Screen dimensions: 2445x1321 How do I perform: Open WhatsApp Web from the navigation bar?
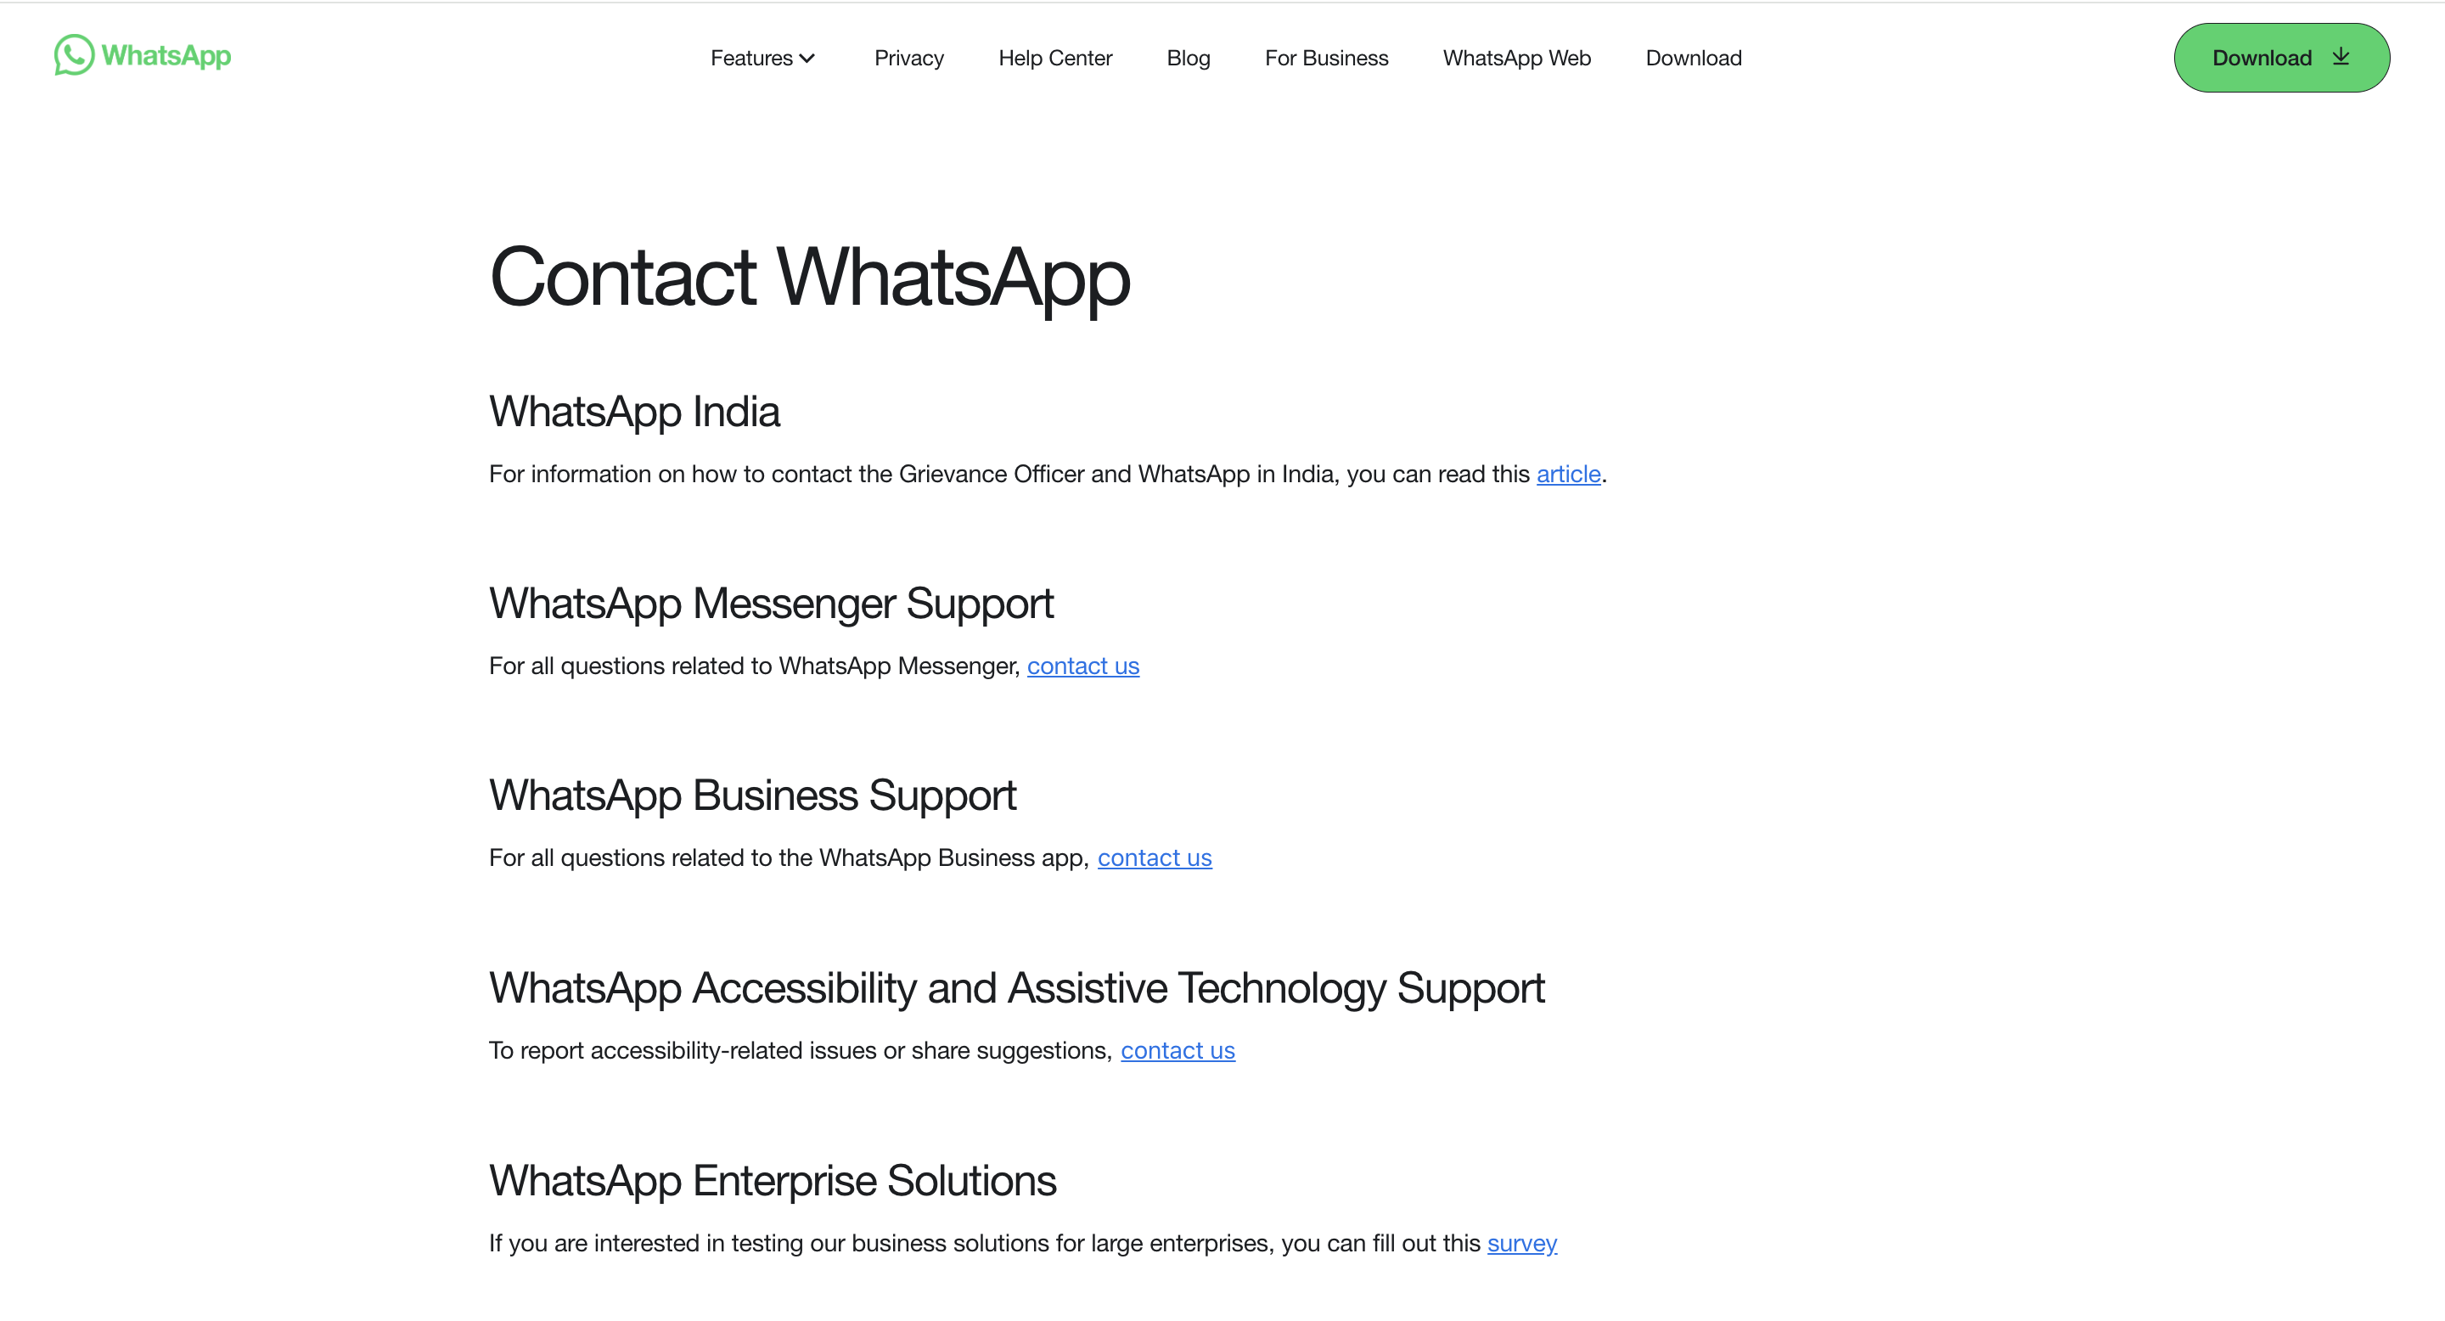click(1515, 58)
